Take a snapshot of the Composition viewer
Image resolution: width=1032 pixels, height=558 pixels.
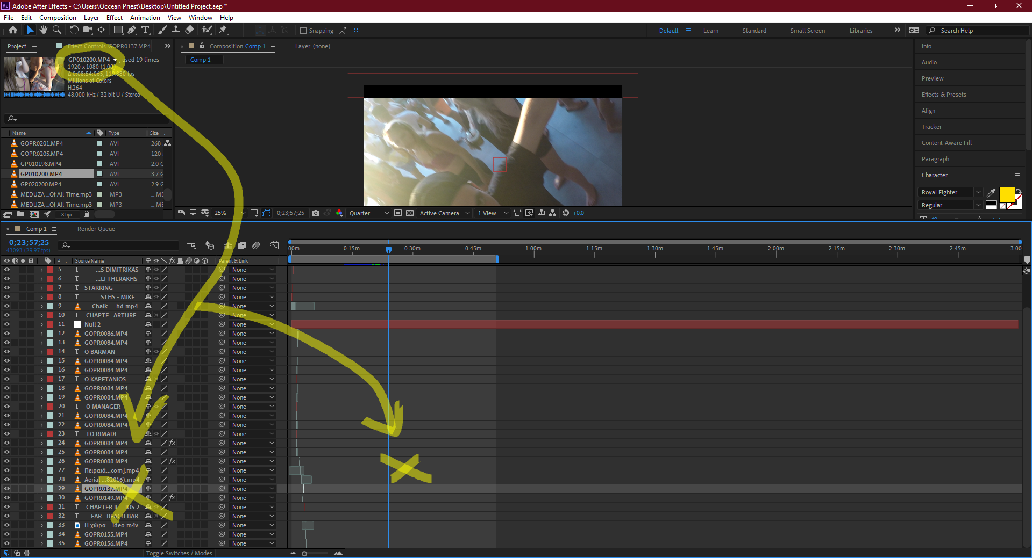[316, 213]
